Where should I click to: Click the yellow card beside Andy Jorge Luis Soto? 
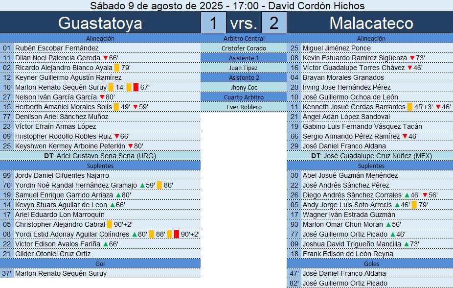click(414, 205)
